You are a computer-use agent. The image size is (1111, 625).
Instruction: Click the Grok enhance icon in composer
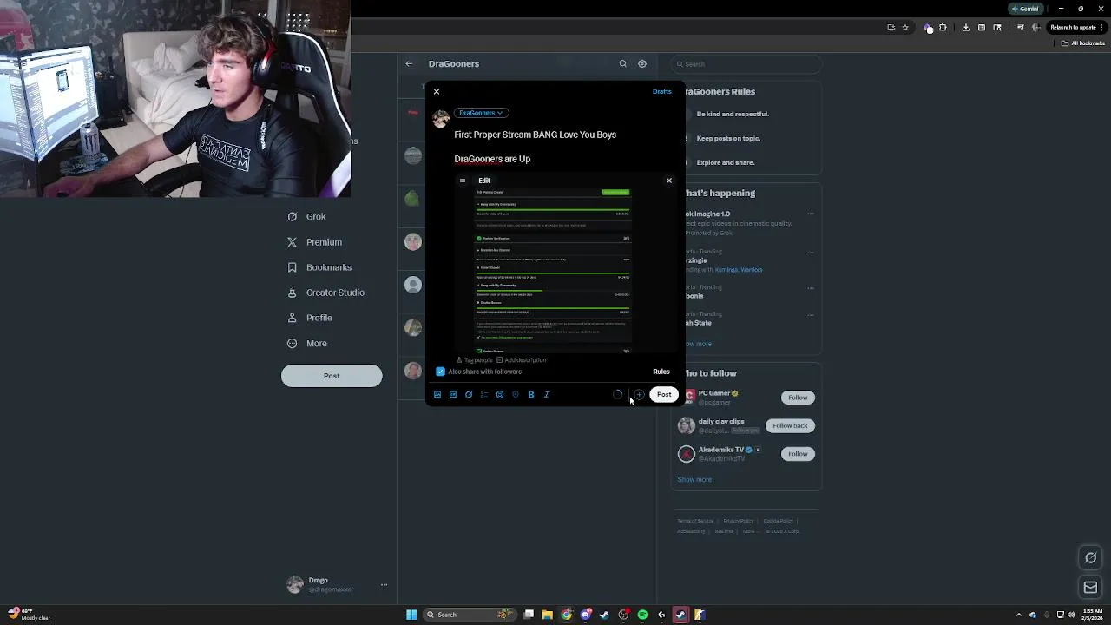tap(469, 395)
